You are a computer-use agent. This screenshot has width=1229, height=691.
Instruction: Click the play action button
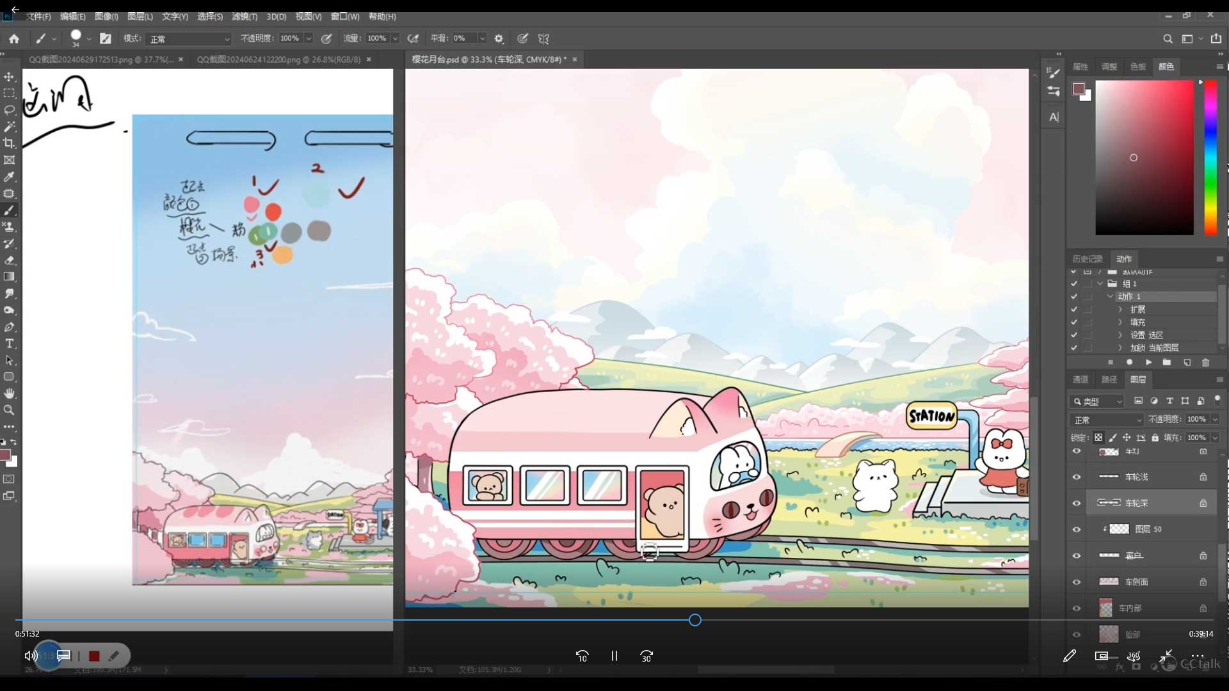1148,362
